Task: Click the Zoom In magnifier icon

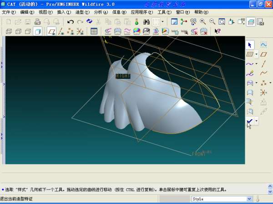Action: click(x=202, y=22)
